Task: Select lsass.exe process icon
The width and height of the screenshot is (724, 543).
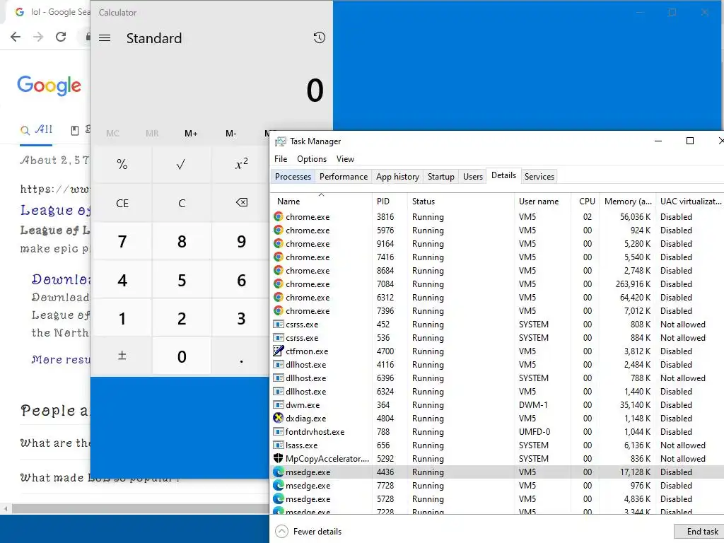Action: click(x=278, y=445)
